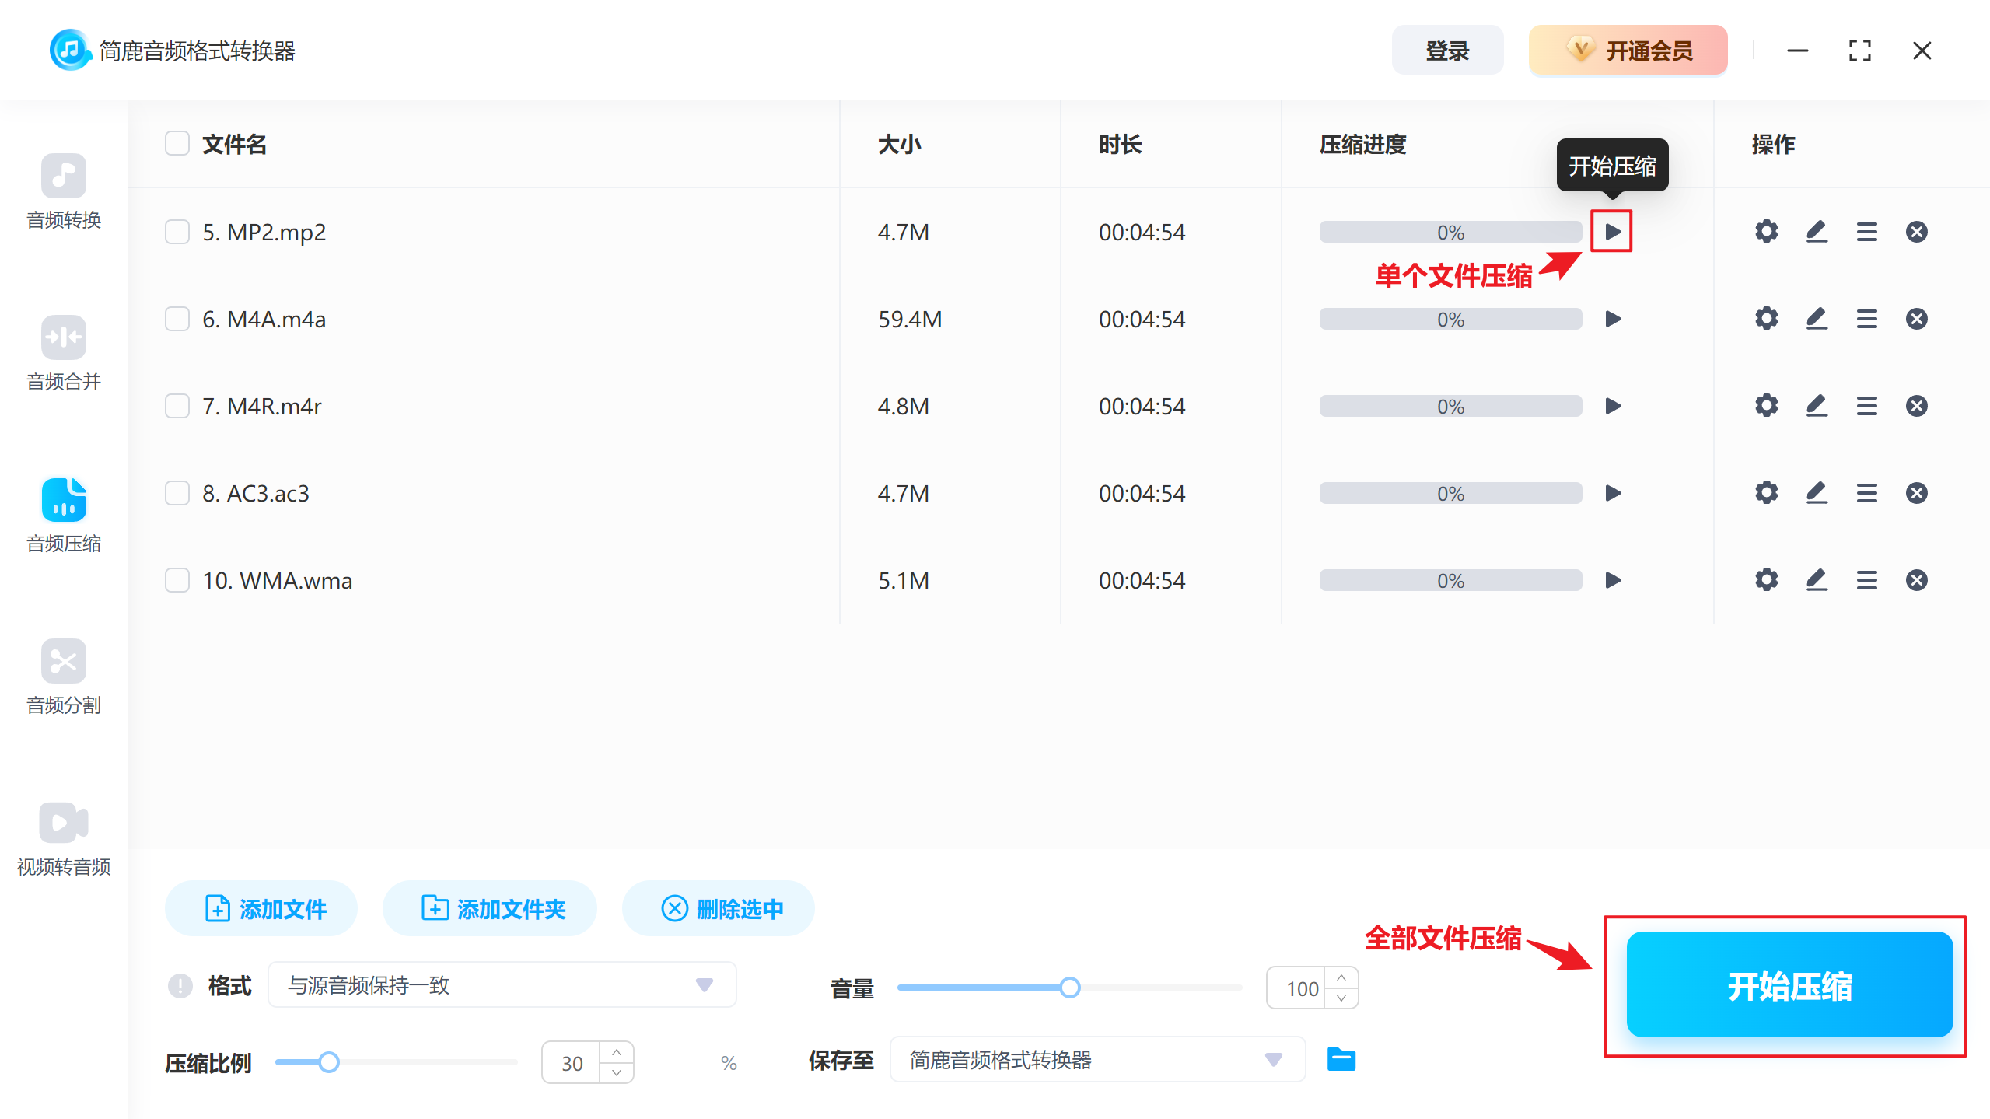Expand the 保存至 destination dropdown
Image resolution: width=1990 pixels, height=1119 pixels.
1273,1059
